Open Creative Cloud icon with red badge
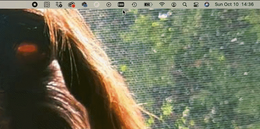260x129 pixels. click(72, 4)
